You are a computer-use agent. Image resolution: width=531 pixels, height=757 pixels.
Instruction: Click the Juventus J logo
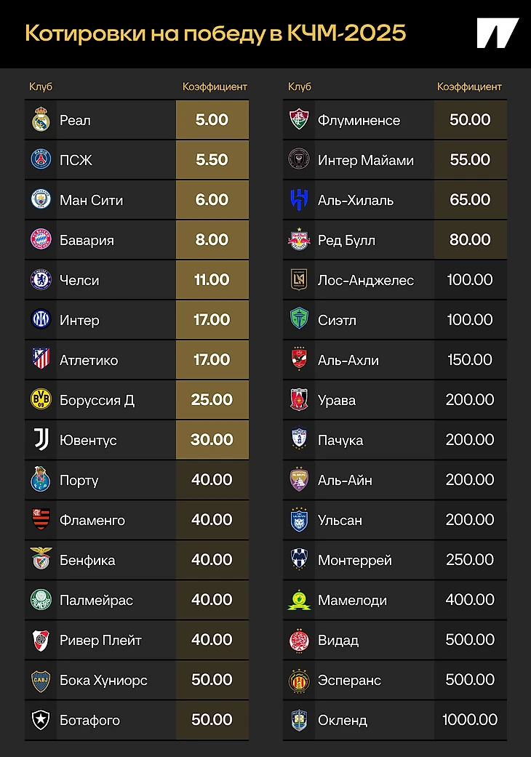pos(41,439)
